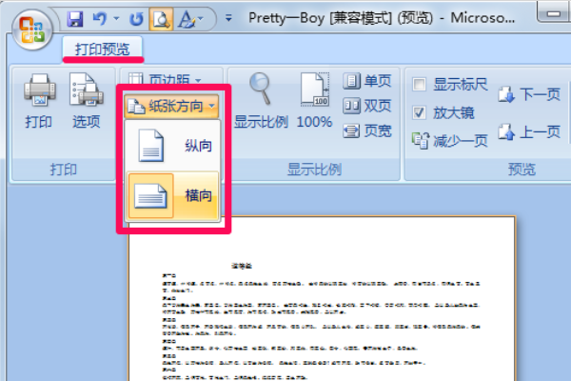Image resolution: width=571 pixels, height=381 pixels.
Task: Minimize the Word window
Action: (554, 13)
